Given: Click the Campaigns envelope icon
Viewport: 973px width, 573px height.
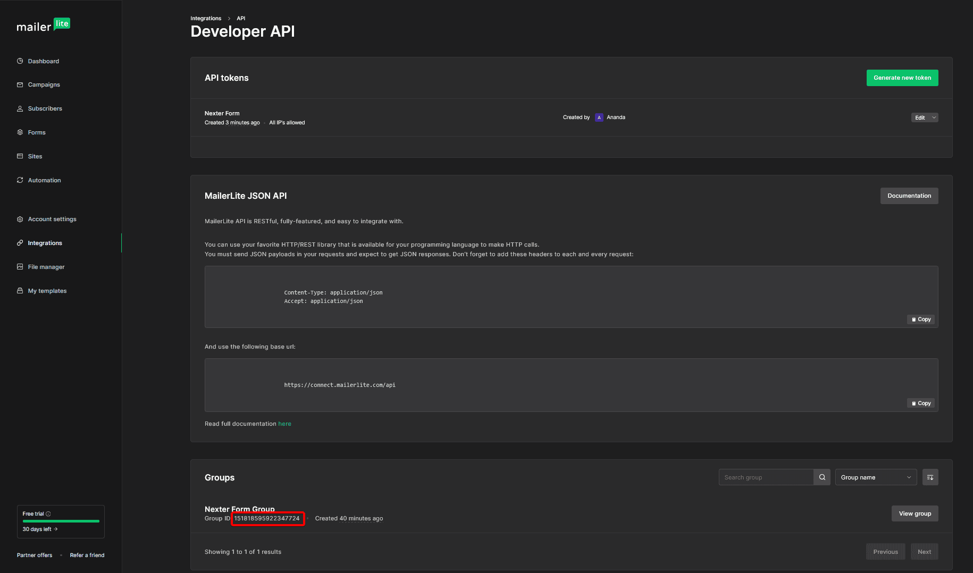Looking at the screenshot, I should 20,85.
